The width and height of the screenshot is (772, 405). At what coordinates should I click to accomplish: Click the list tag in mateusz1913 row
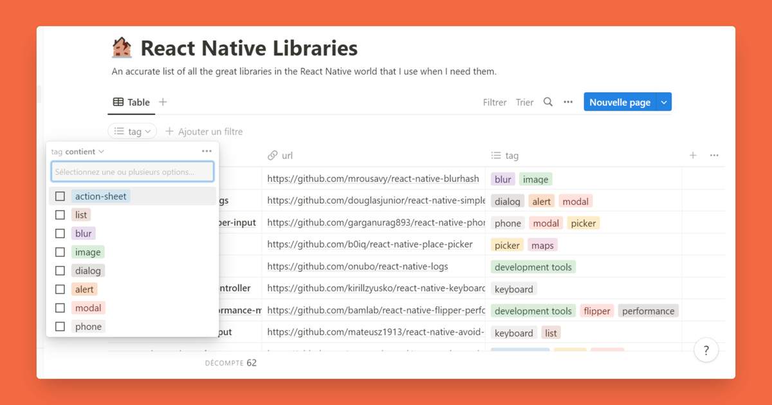click(x=551, y=332)
